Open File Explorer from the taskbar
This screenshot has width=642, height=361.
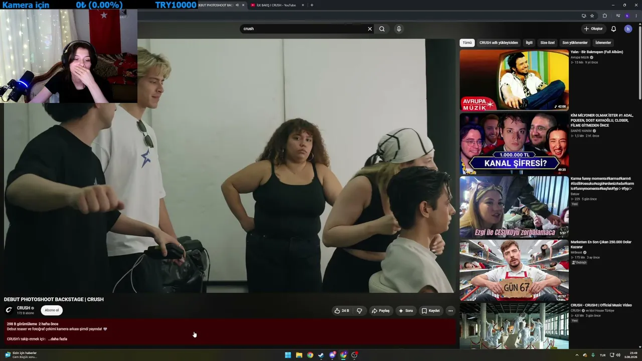(299, 355)
